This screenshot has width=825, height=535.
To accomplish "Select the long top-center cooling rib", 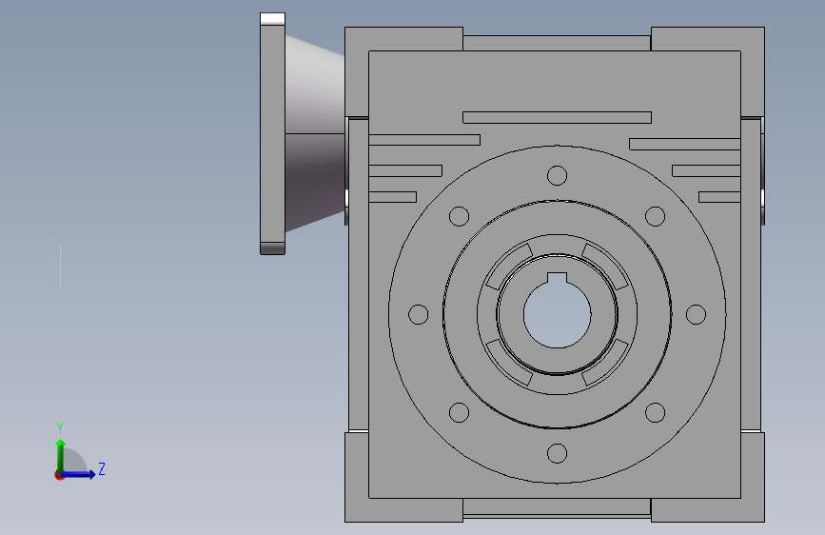I will click(x=558, y=117).
